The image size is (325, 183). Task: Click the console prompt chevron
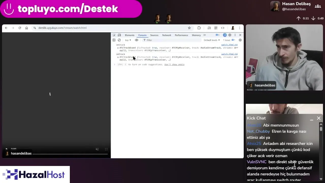point(115,65)
